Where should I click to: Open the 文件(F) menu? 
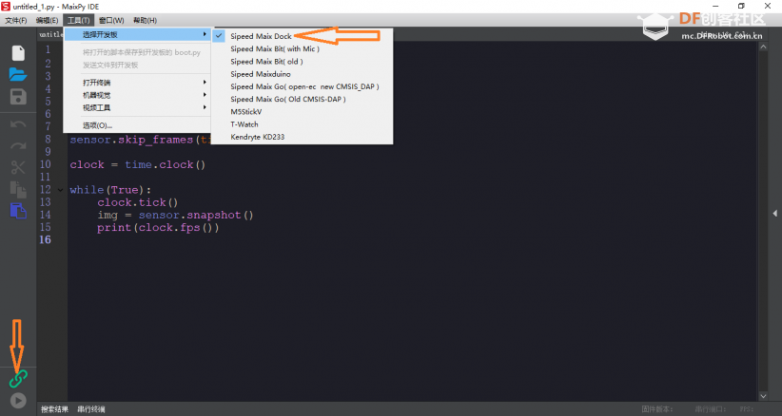pos(16,20)
